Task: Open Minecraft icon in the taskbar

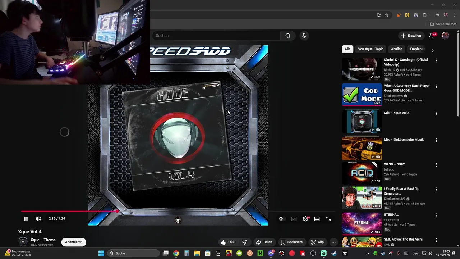Action: [x=260, y=253]
